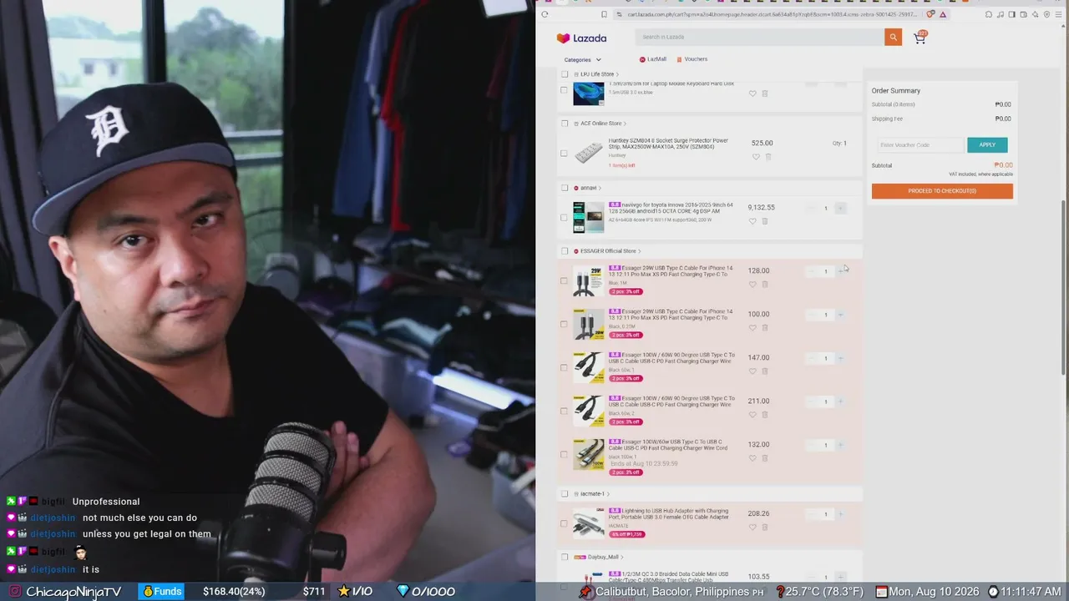Open the iacmate-1 store link
1069x601 pixels.
pyautogui.click(x=592, y=494)
